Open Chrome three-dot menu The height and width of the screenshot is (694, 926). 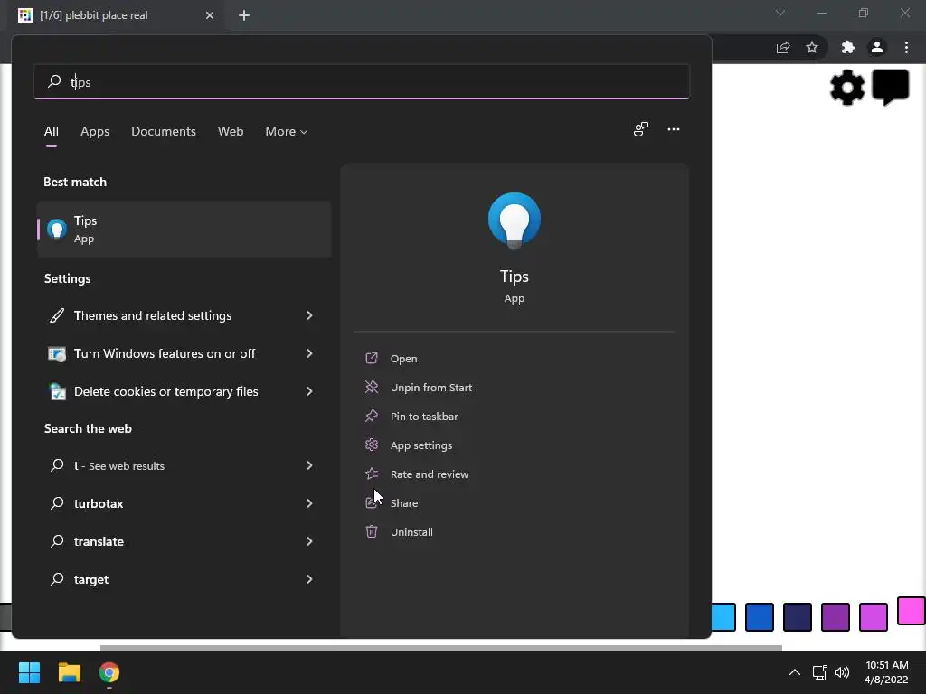click(x=906, y=47)
